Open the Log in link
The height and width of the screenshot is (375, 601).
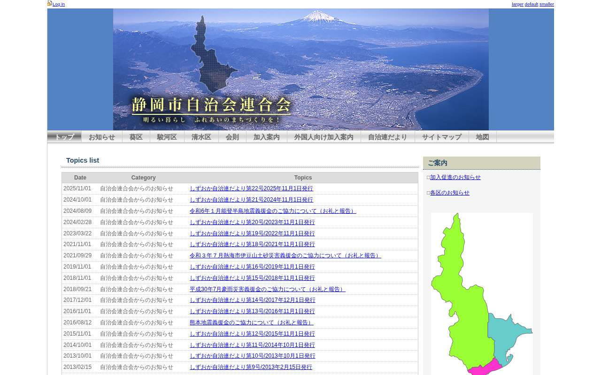click(59, 4)
